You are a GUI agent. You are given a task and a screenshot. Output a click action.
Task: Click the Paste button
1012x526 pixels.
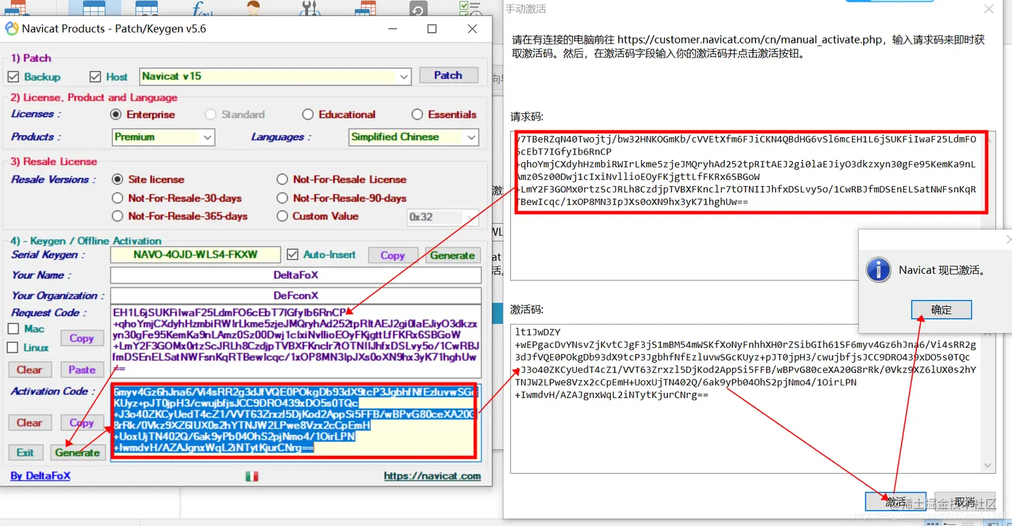(82, 369)
